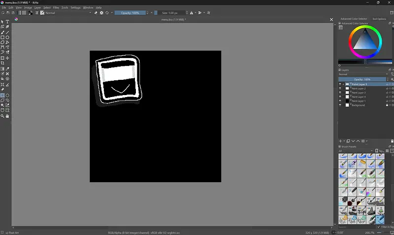Expand the brush preset All tag dropdown
The height and width of the screenshot is (235, 394).
[x=355, y=151]
